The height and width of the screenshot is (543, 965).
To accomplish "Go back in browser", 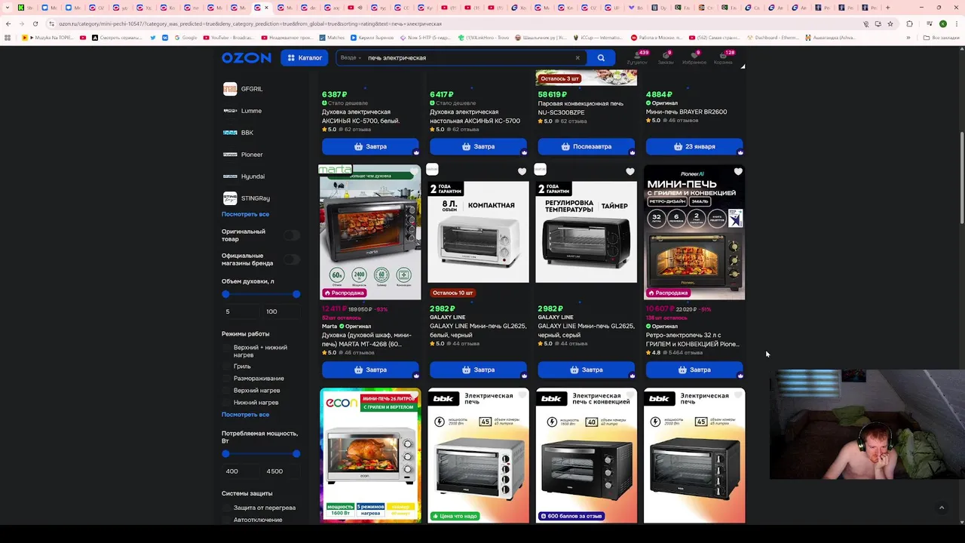I will pos(8,23).
